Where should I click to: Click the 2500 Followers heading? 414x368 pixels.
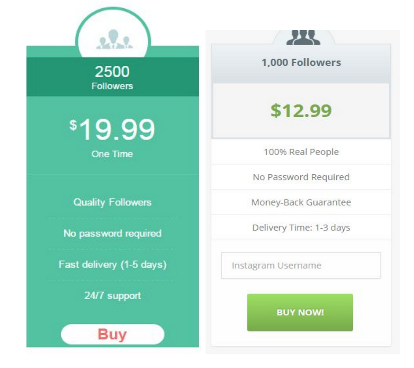[x=112, y=77]
